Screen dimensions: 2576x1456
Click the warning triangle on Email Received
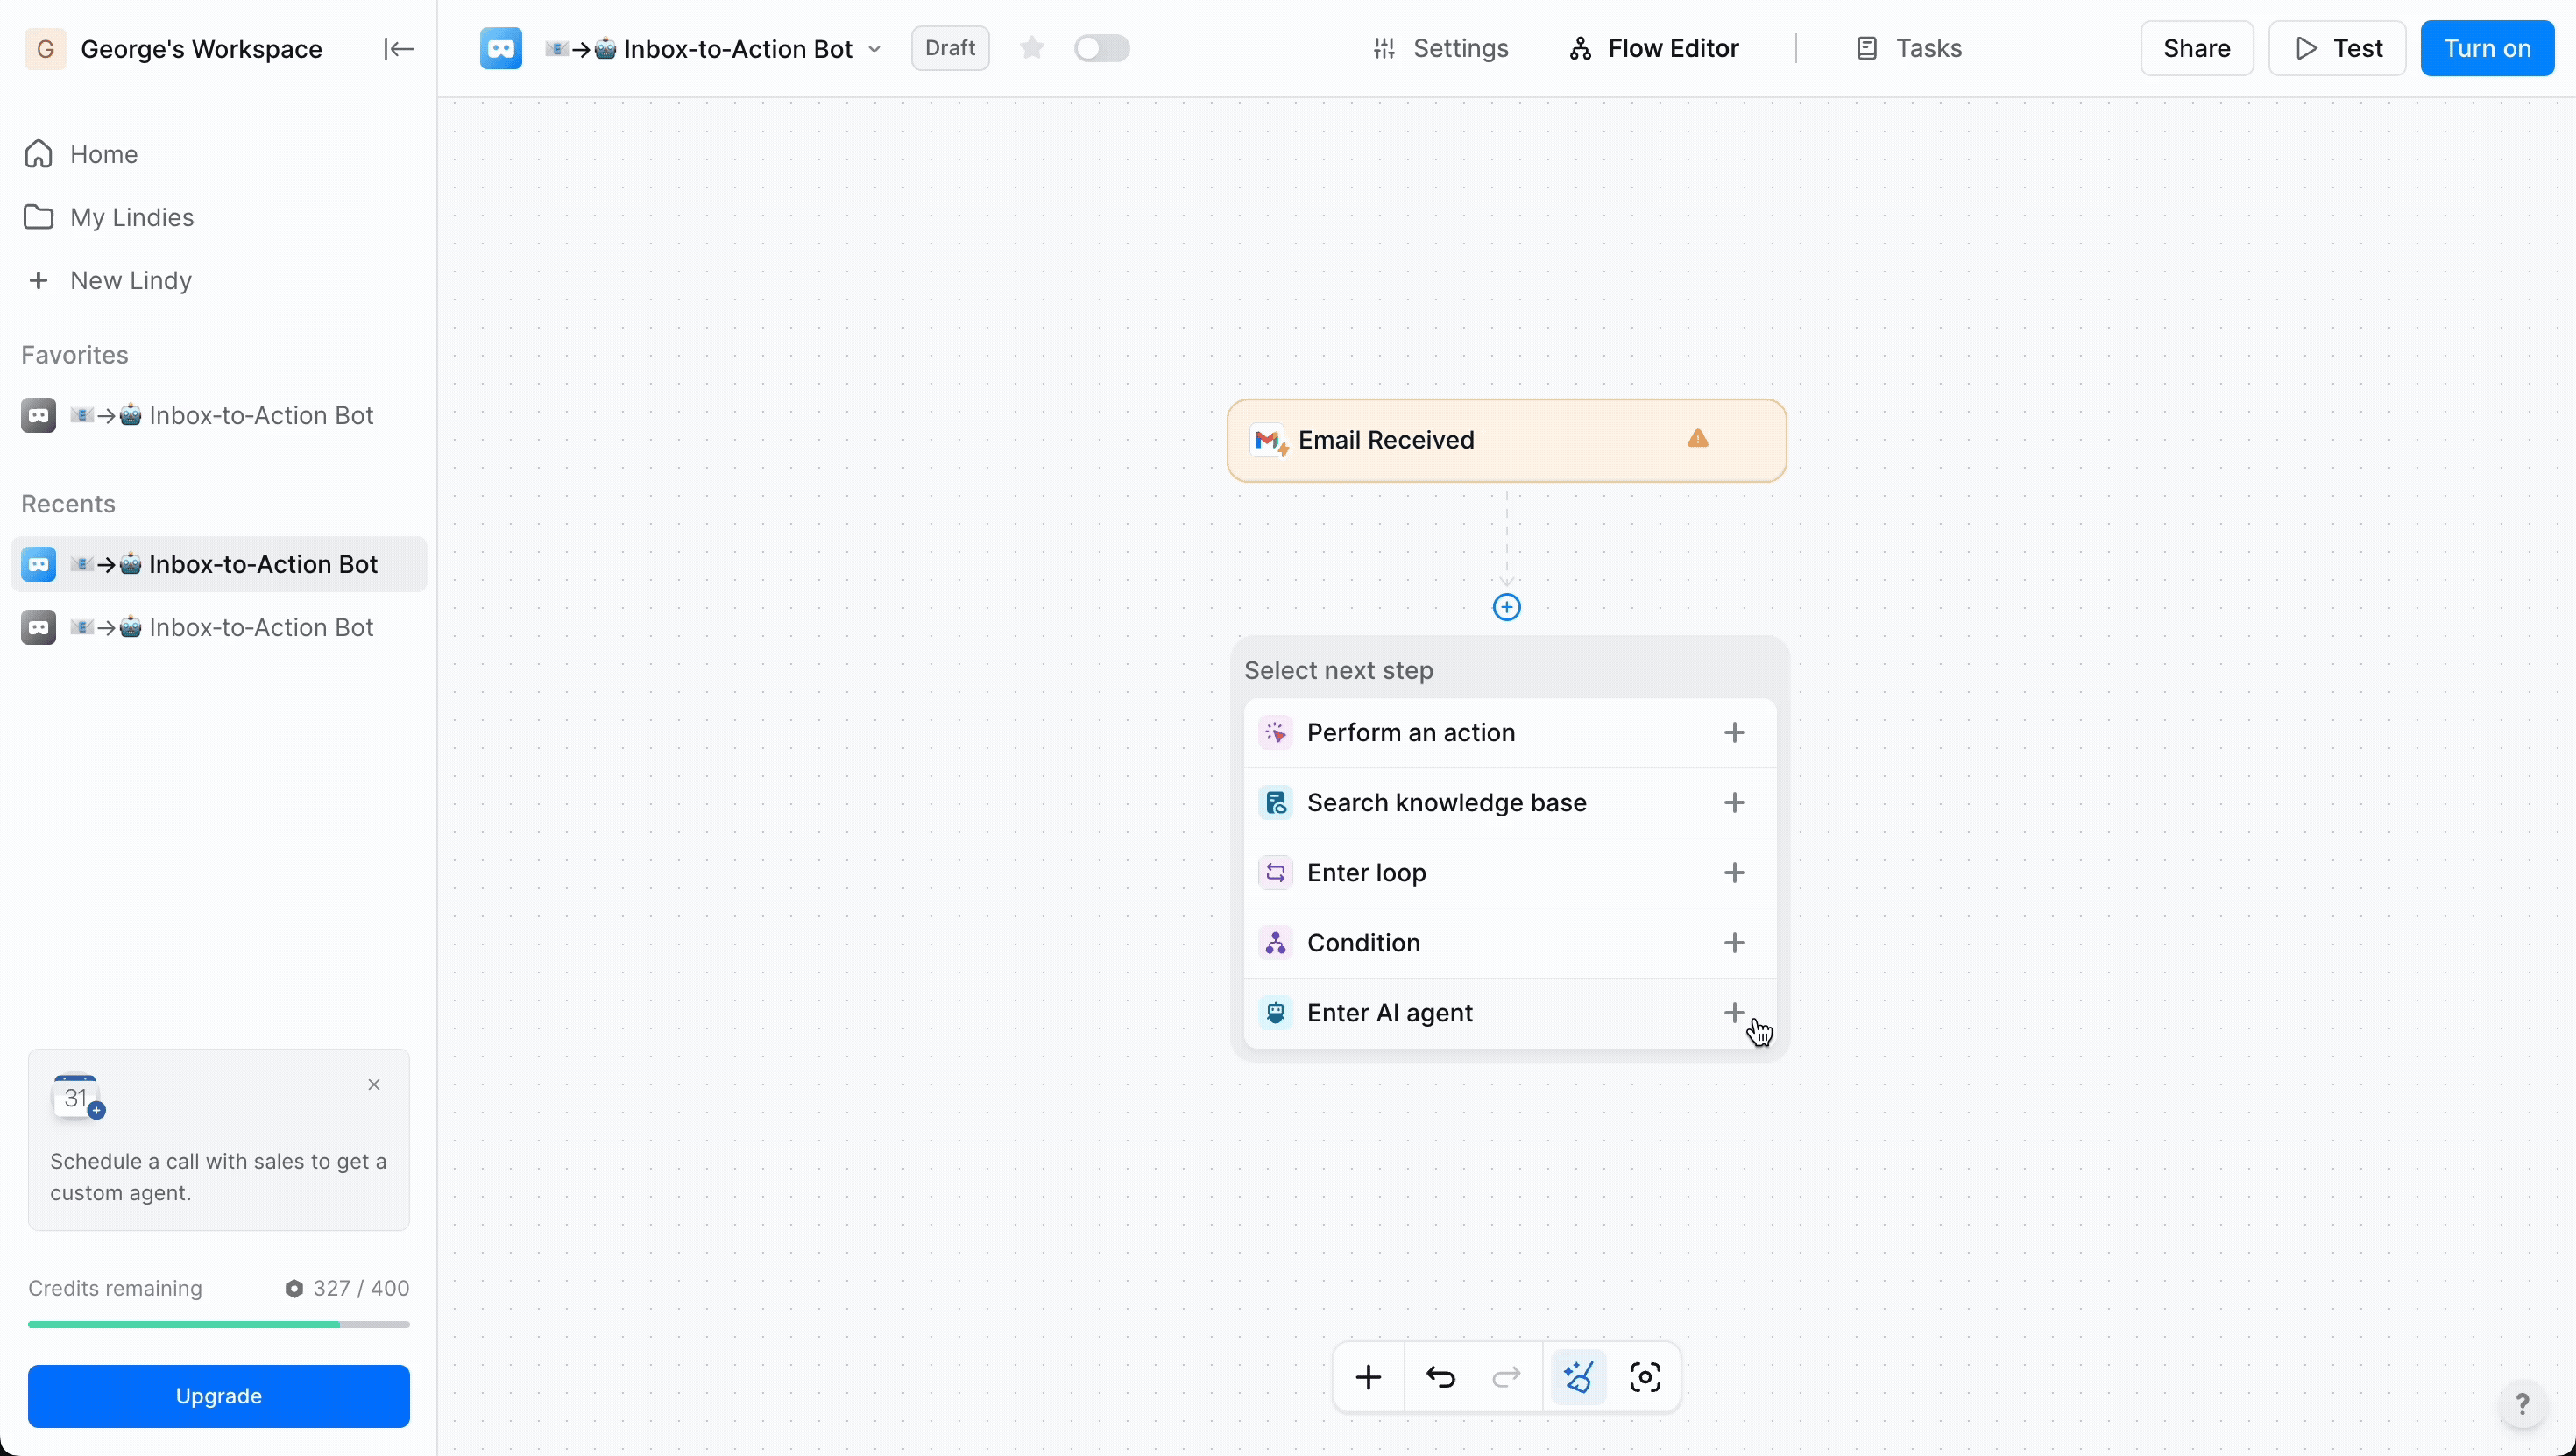point(1698,439)
